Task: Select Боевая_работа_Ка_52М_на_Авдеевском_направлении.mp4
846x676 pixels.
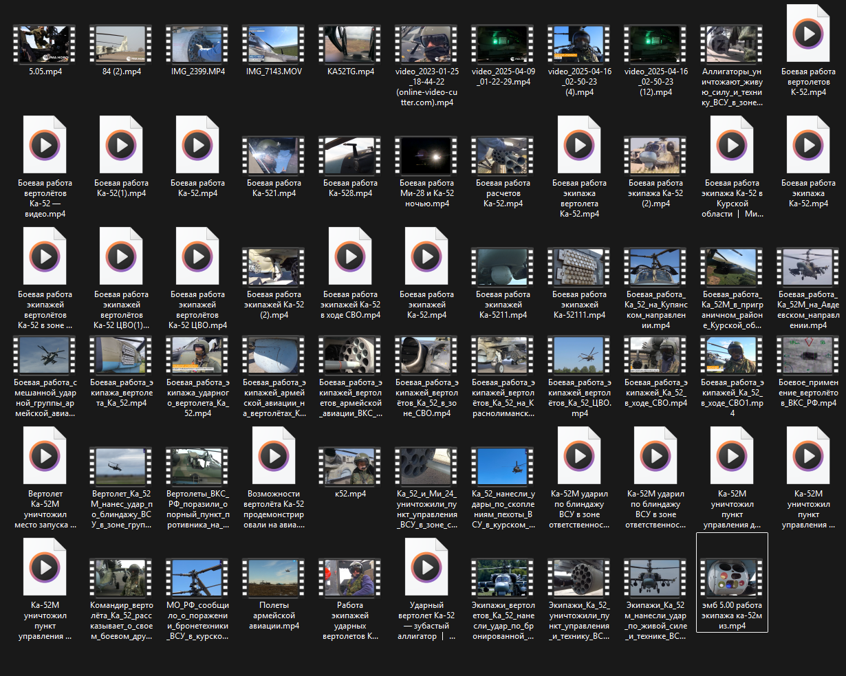Action: [808, 268]
